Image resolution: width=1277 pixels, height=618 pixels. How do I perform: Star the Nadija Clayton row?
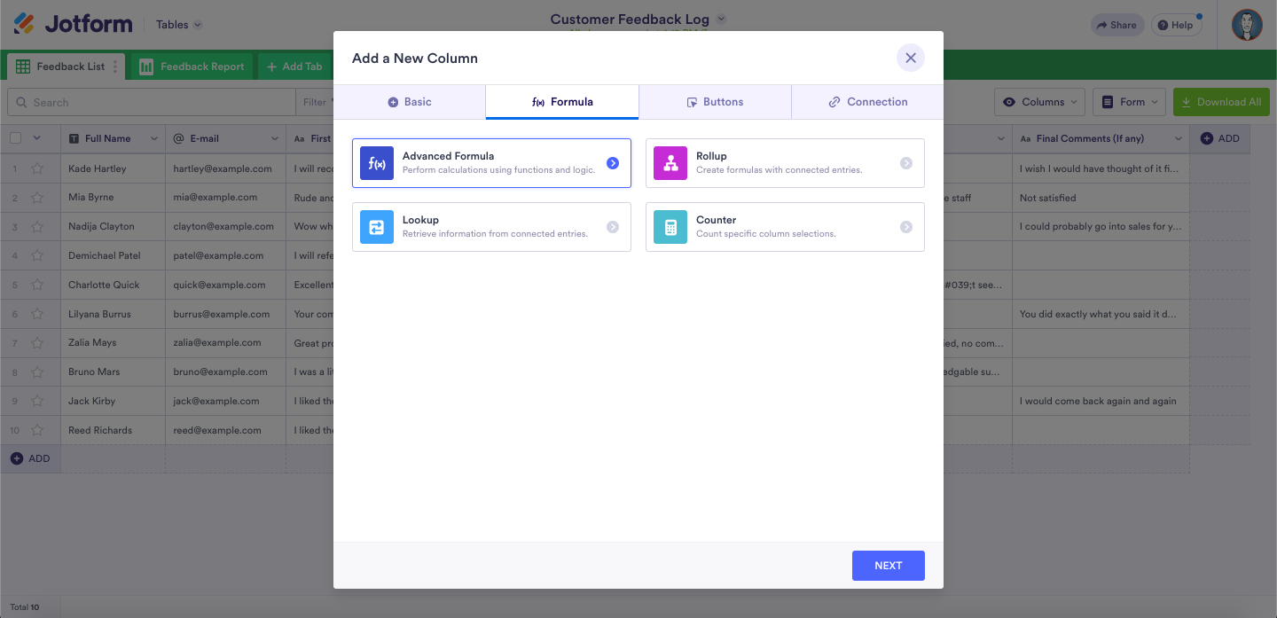(x=37, y=227)
